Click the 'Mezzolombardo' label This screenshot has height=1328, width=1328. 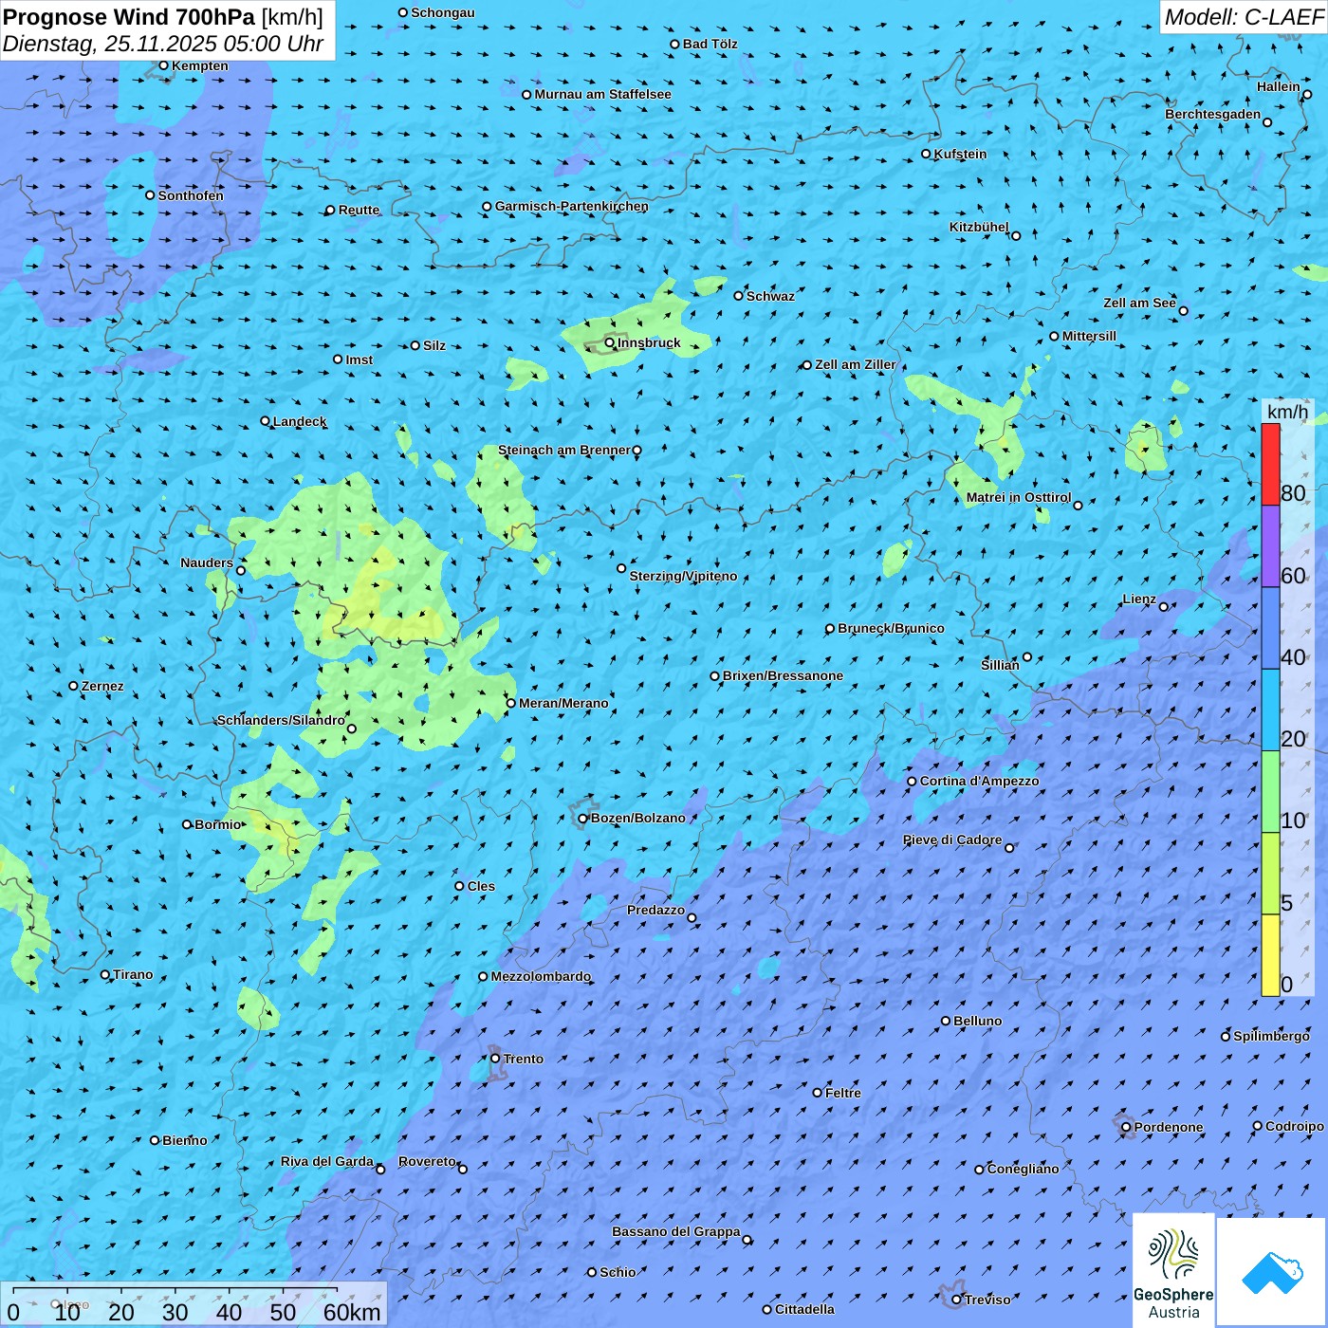pos(541,976)
